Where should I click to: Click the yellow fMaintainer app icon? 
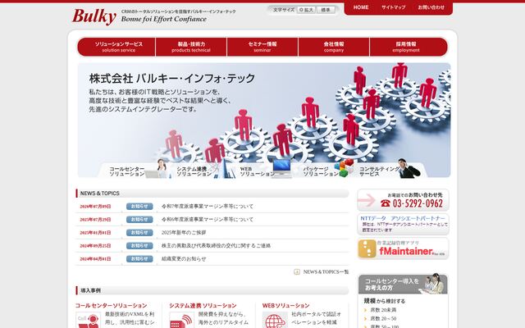coord(367,248)
